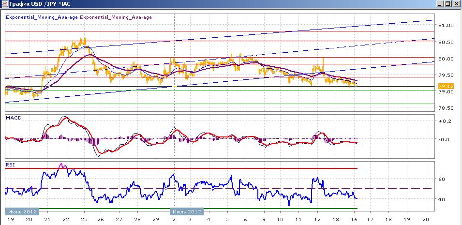
Task: Click date 11 on the time axis
Action: pos(298,220)
